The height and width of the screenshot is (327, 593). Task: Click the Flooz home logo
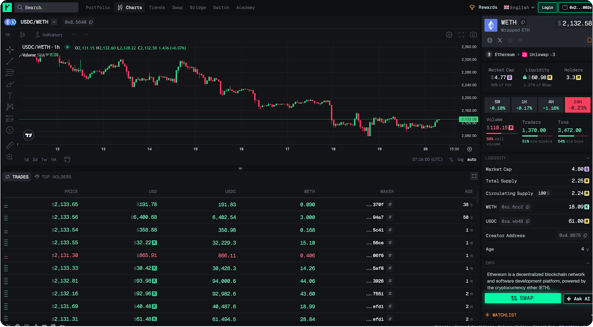7,7
